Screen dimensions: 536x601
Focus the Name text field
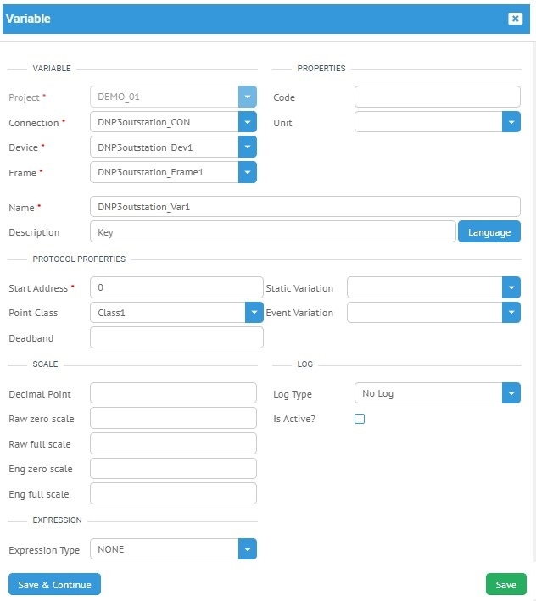click(x=304, y=207)
